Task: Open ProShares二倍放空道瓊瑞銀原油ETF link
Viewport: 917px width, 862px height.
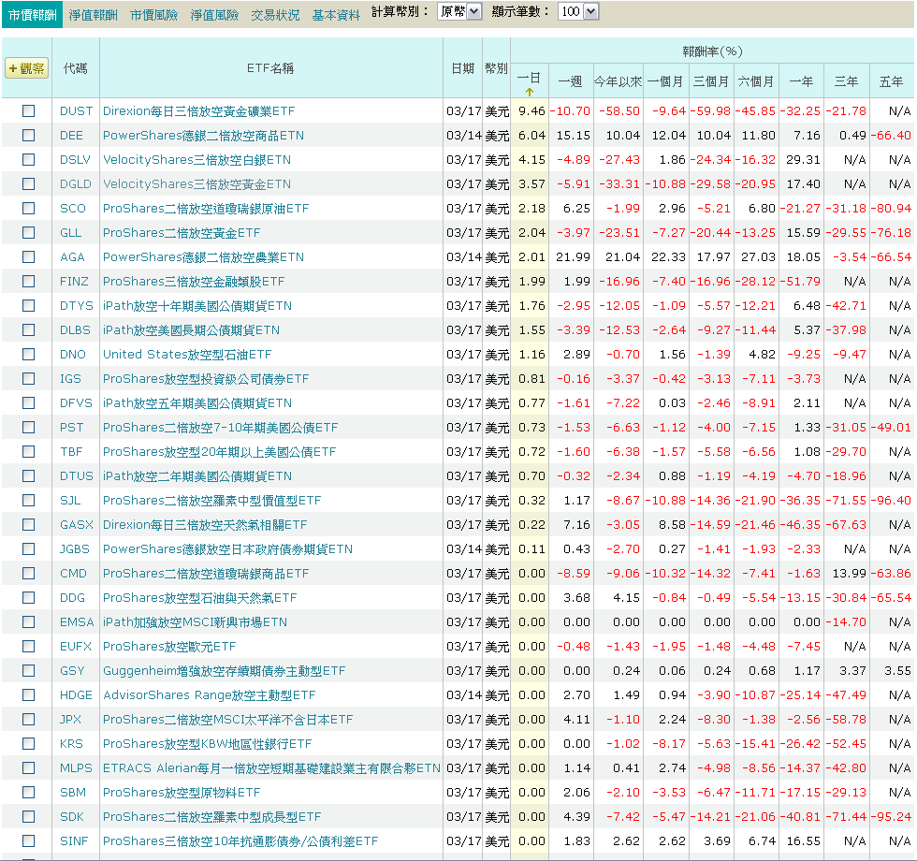Action: pos(206,209)
